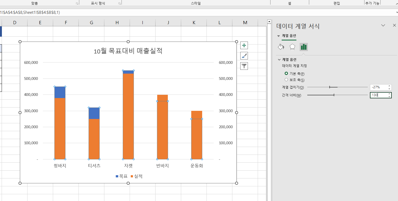Click orange 실적 bar for 청바지
The width and height of the screenshot is (398, 201).
pos(60,128)
